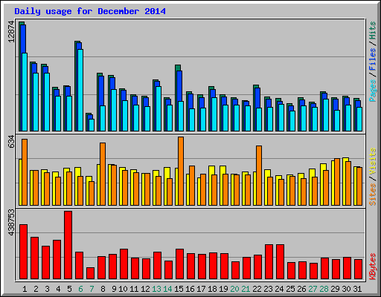Click the red KBytes bar for day 7
The width and height of the screenshot is (381, 297).
tap(91, 273)
